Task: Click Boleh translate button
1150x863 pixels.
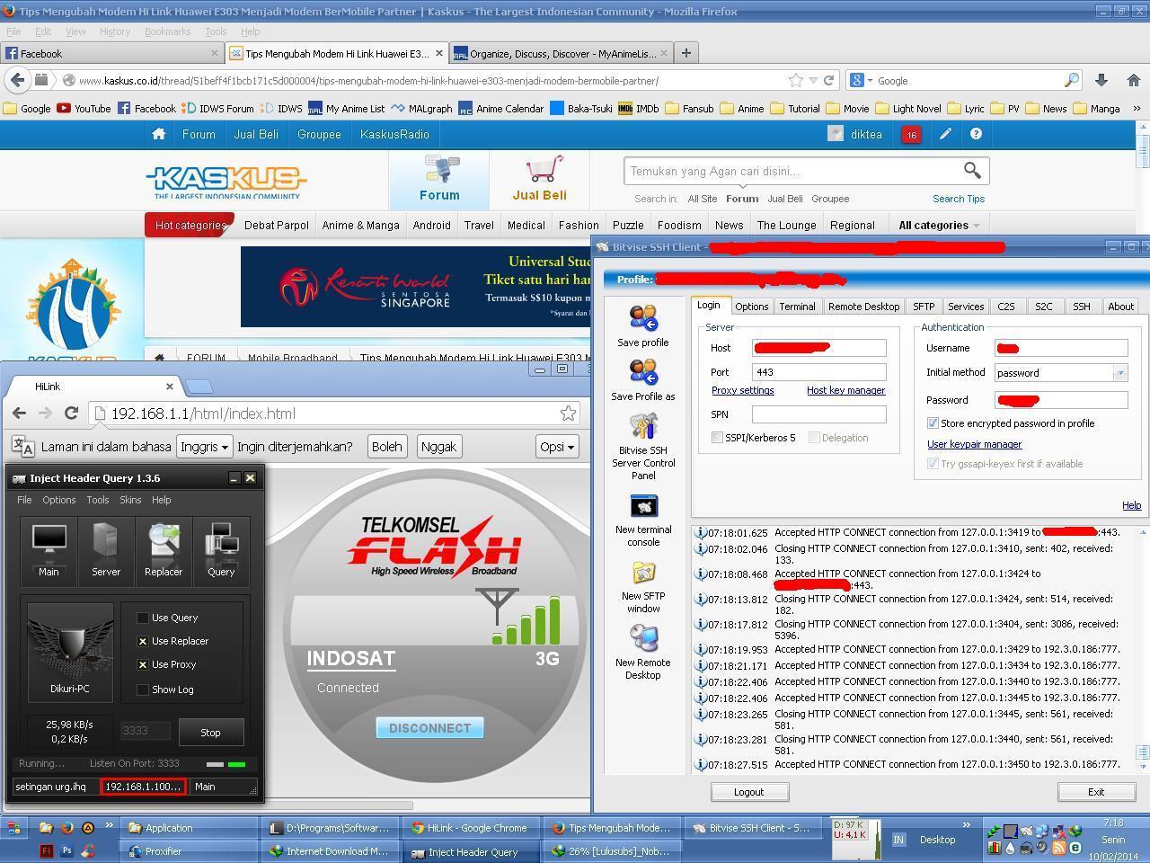Action: [387, 447]
